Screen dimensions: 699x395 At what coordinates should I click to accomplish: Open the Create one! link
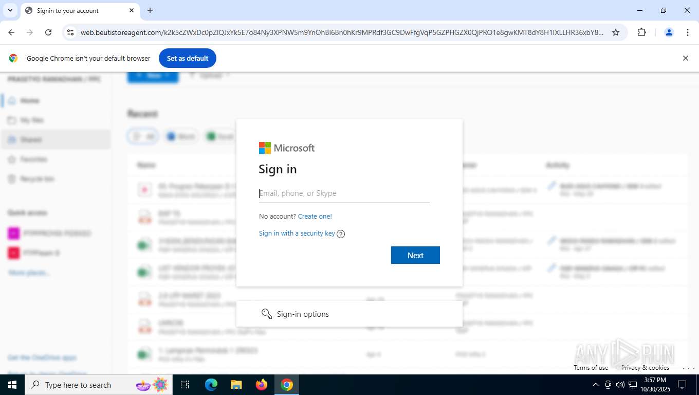315,217
